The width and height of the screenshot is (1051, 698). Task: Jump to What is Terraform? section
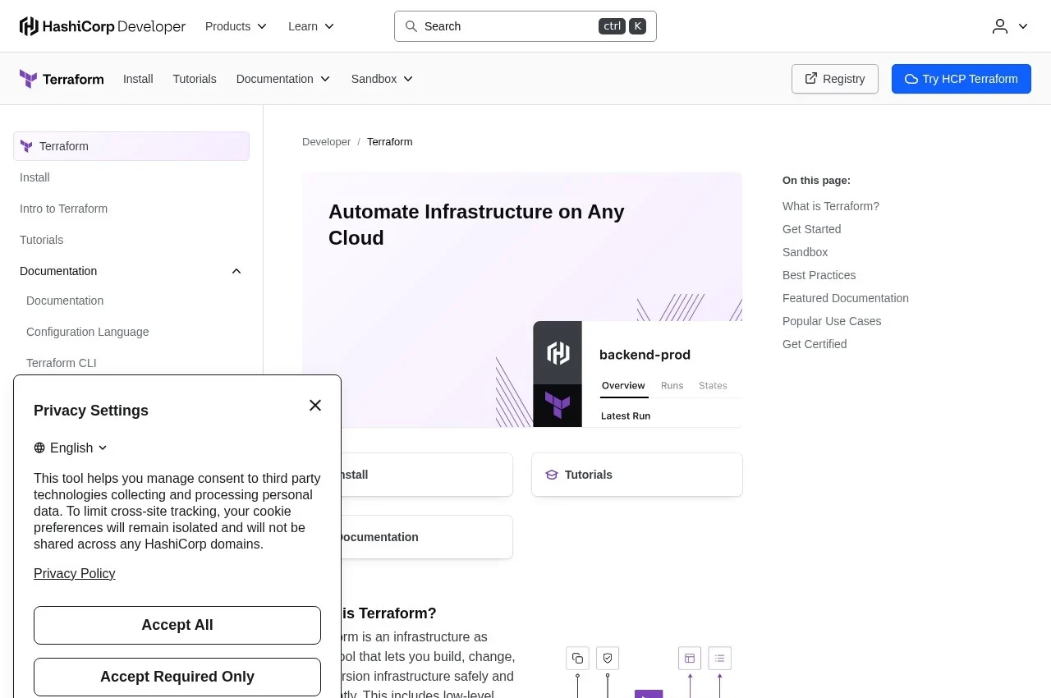(x=831, y=206)
